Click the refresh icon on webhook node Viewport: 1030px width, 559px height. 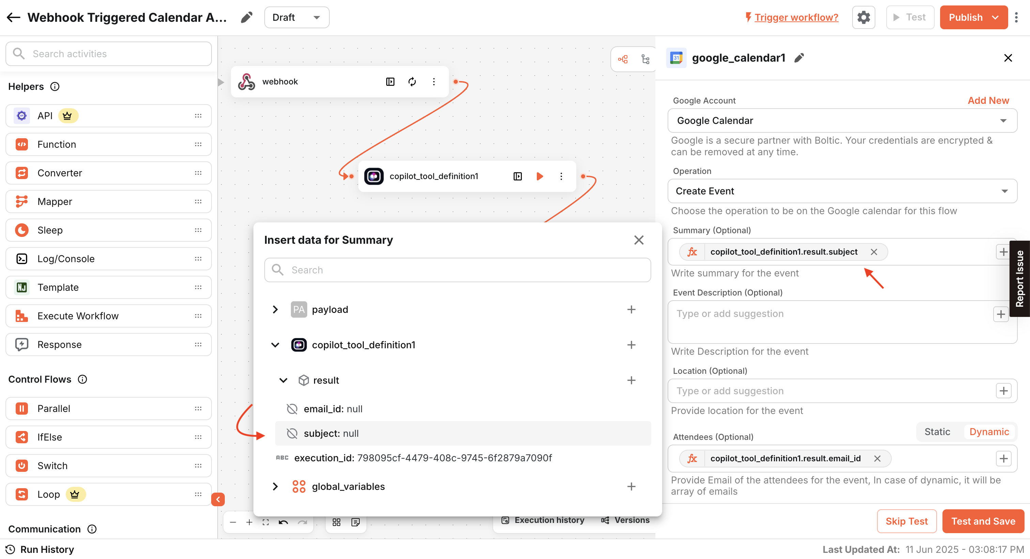pyautogui.click(x=412, y=81)
